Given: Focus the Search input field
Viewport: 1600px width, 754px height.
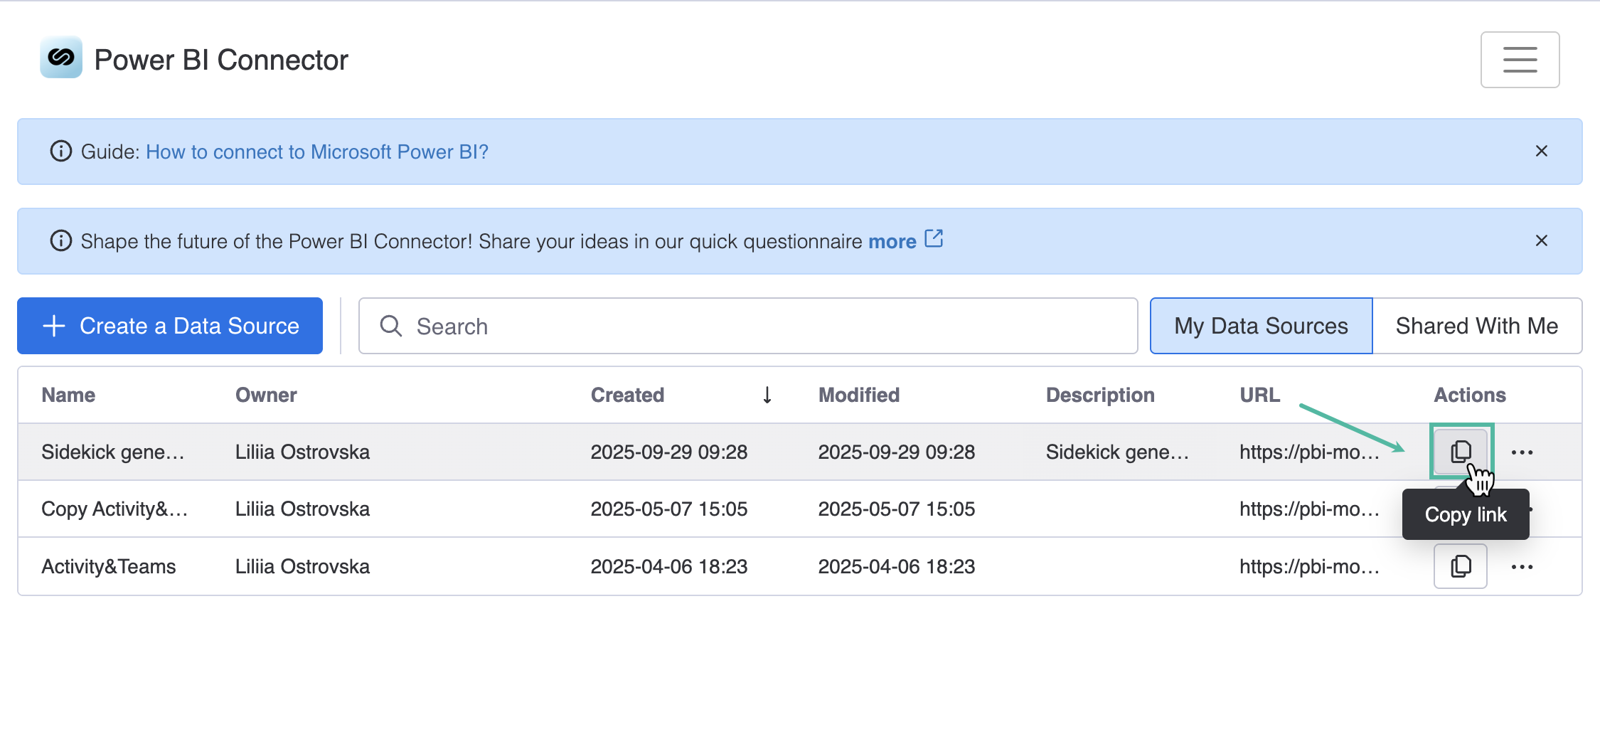Looking at the screenshot, I should tap(748, 326).
